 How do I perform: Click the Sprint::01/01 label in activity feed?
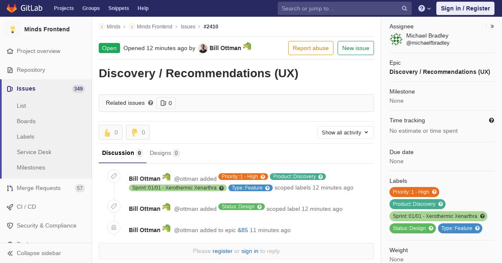(178, 188)
